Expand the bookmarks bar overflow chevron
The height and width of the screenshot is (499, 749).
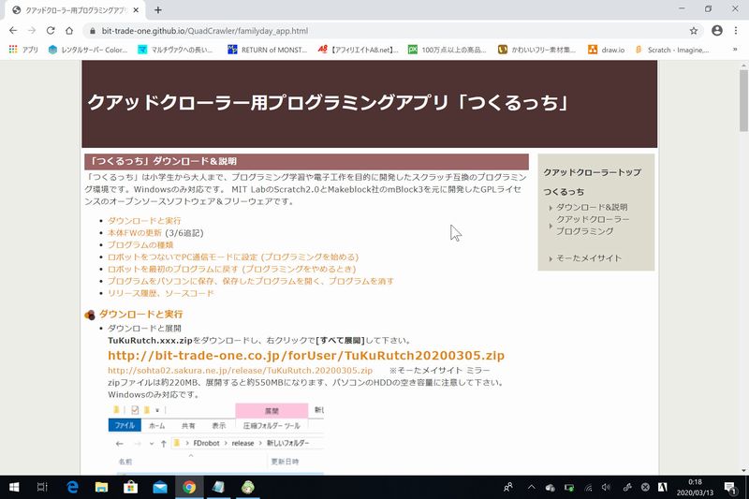(x=736, y=50)
